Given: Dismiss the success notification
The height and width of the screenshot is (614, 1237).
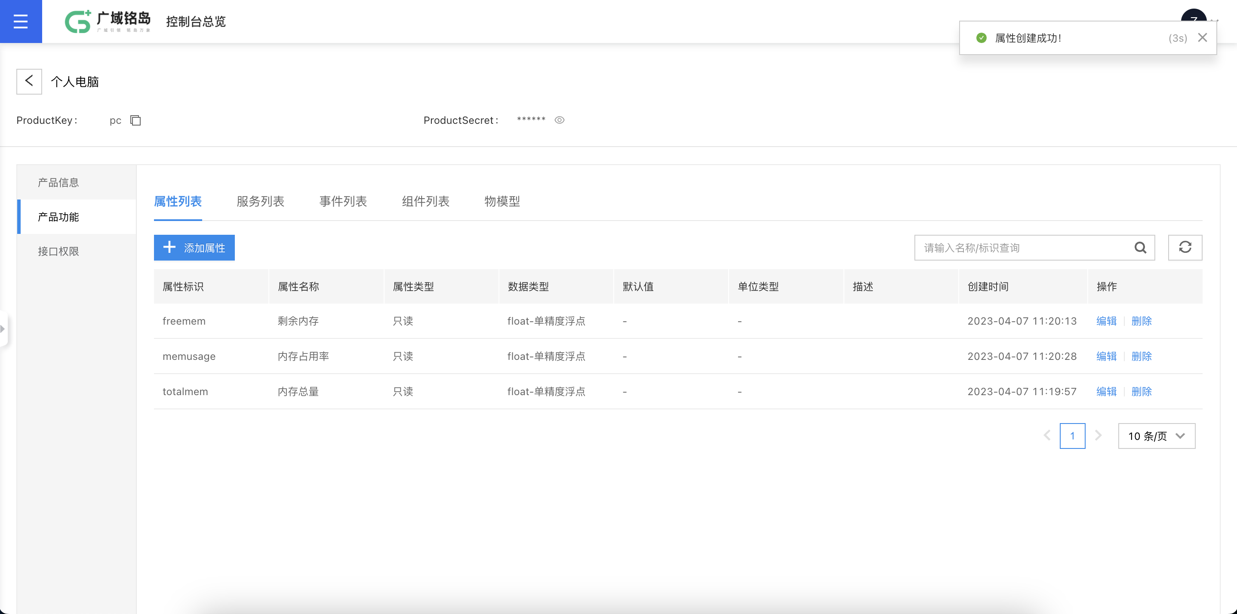Looking at the screenshot, I should [1203, 37].
